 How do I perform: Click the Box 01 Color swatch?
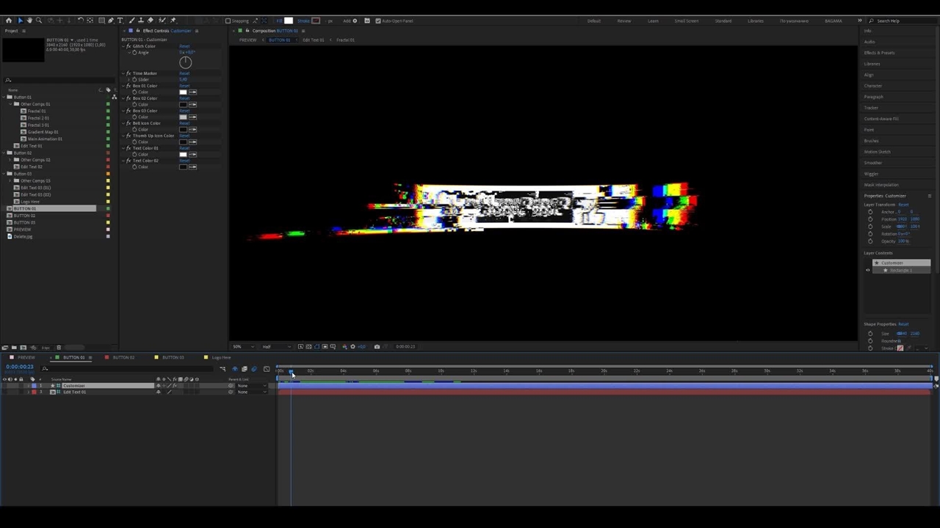pyautogui.click(x=183, y=92)
